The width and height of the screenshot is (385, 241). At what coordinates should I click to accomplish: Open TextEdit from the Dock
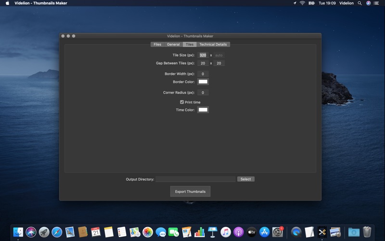tap(309, 232)
